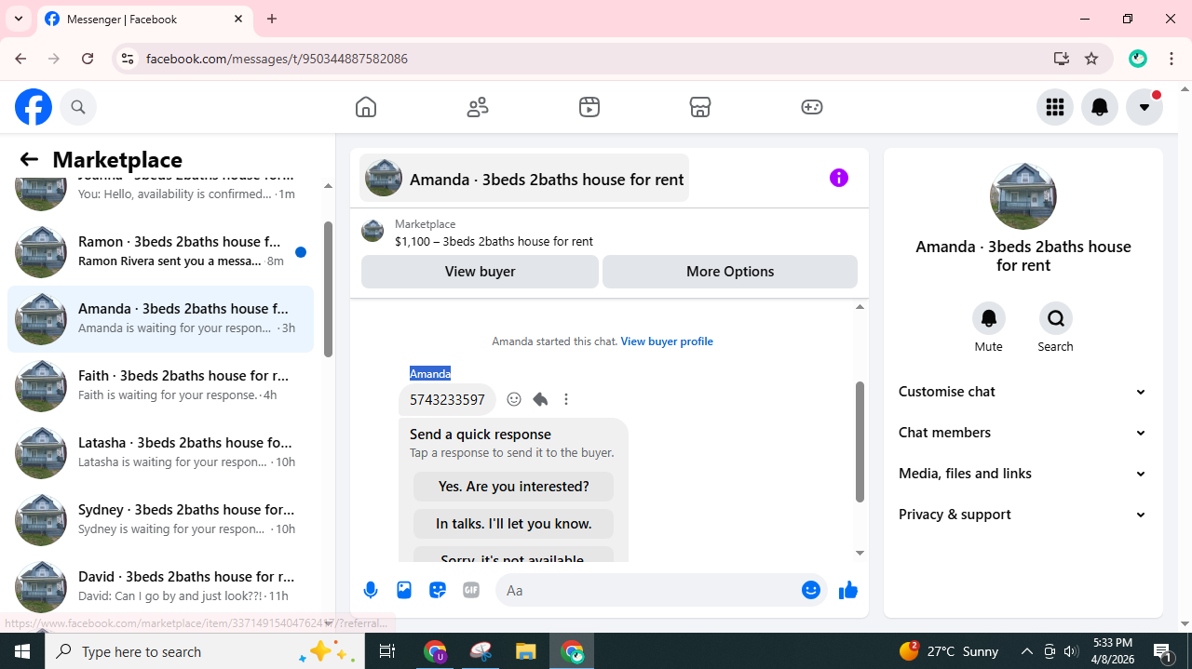
Task: Expand Privacy & support section
Action: (x=1023, y=515)
